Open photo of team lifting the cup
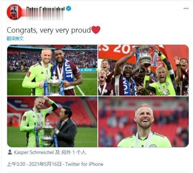The image size is (193, 173). [143, 70]
